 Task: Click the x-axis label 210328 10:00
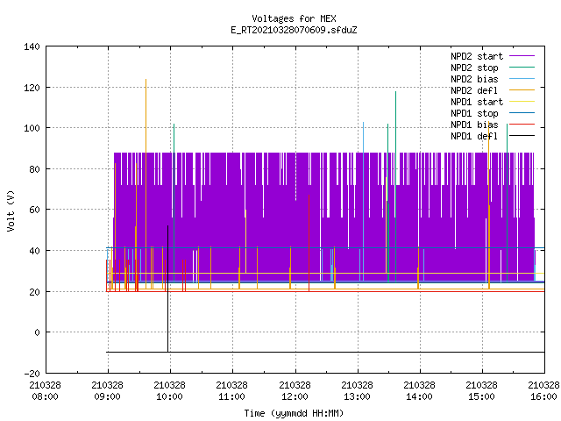pyautogui.click(x=169, y=390)
